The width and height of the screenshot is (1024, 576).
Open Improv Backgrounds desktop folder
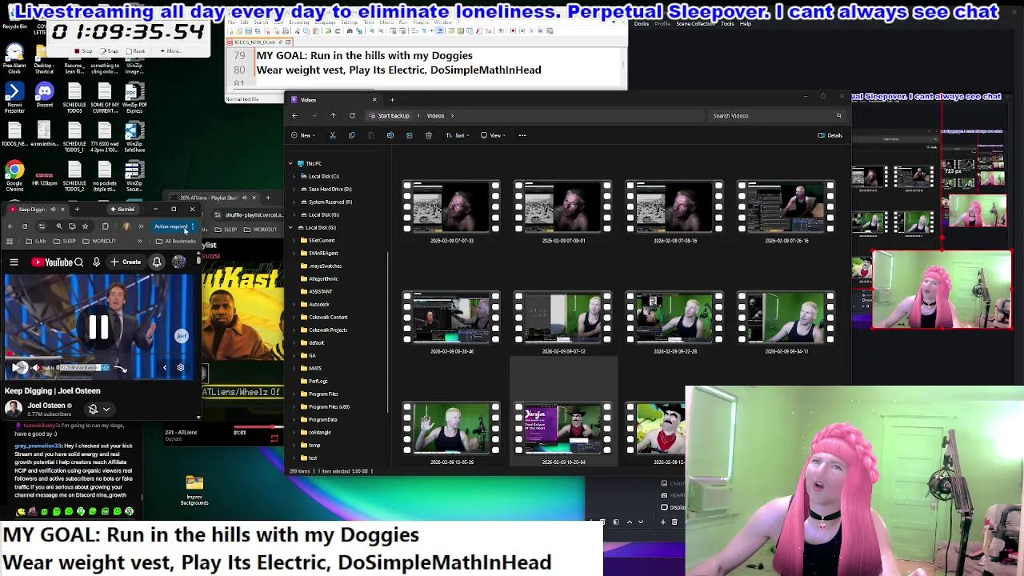[x=194, y=490]
